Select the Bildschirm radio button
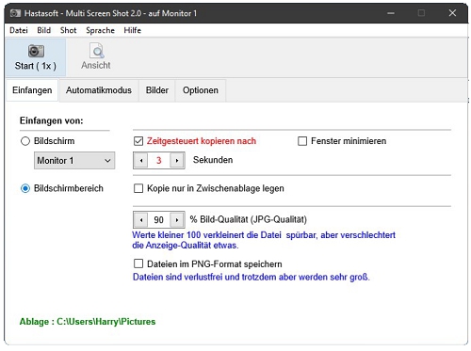471x351 pixels. pos(25,141)
